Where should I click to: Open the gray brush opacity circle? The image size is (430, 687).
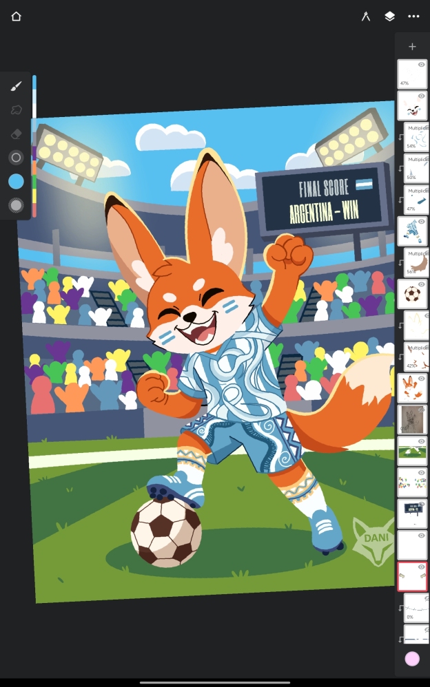tap(17, 205)
